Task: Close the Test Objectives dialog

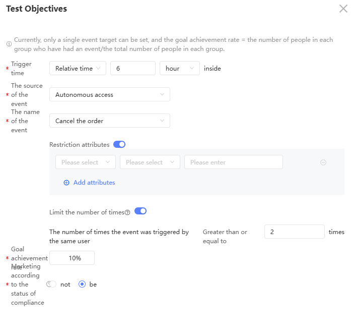Action: (343, 9)
